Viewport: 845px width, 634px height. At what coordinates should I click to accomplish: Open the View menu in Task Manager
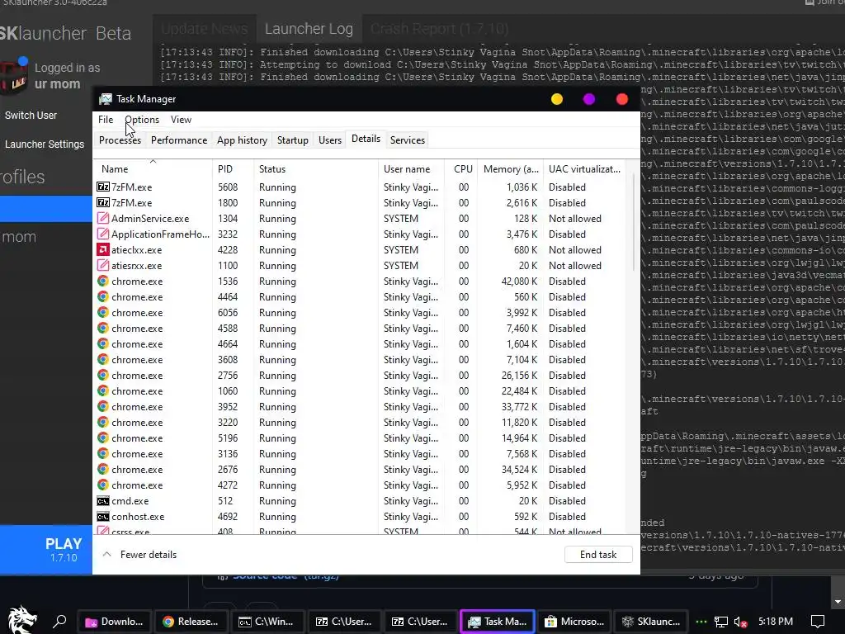(x=181, y=120)
